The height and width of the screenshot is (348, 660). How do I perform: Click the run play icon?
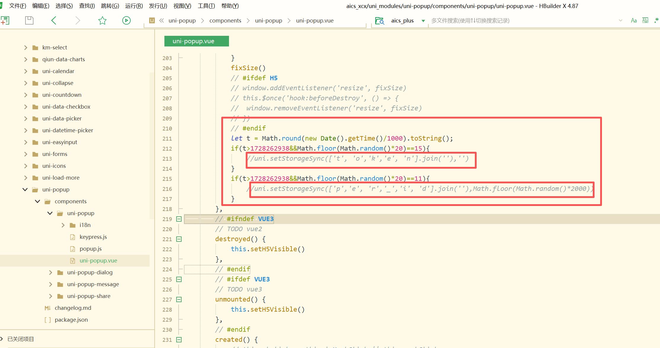pos(126,20)
